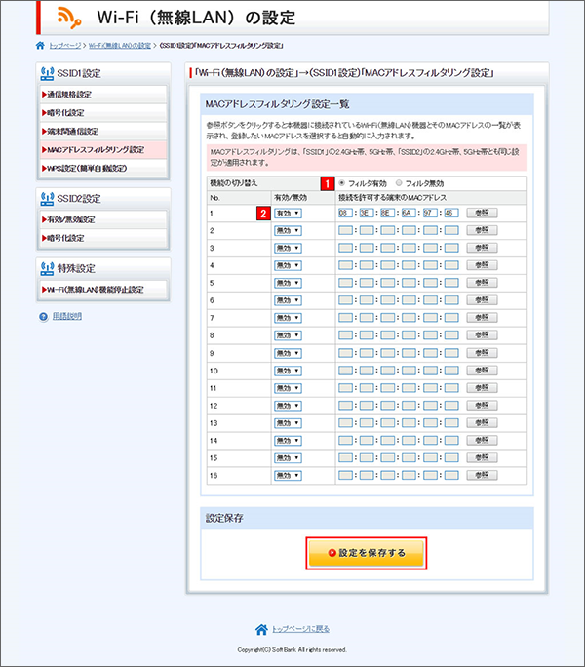Open the 有効 dropdown in row 1

(x=288, y=214)
